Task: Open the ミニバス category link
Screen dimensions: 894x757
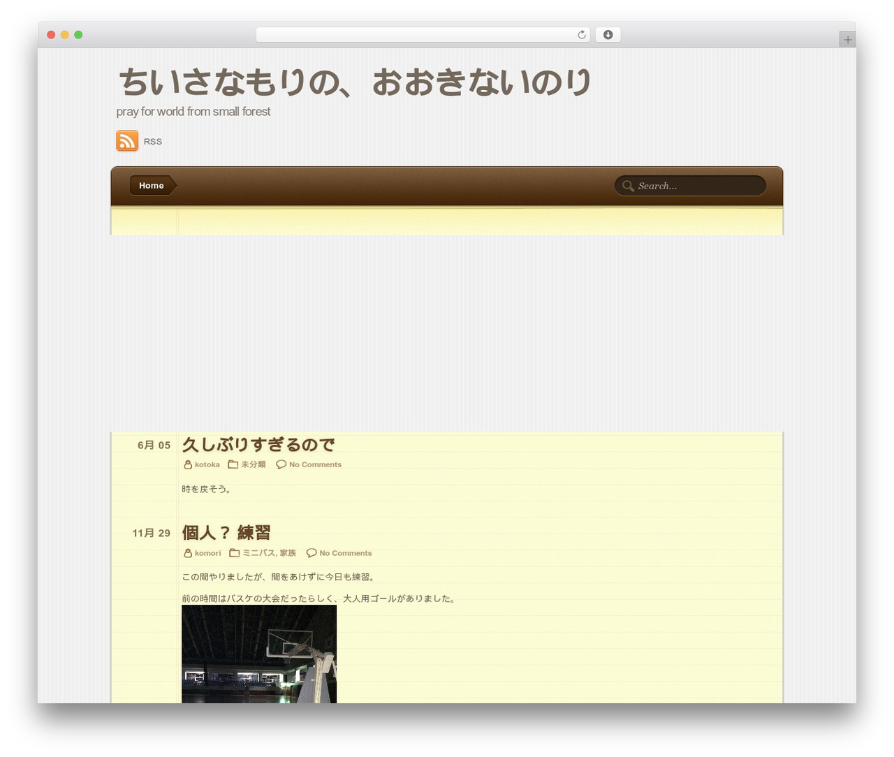Action: point(258,553)
